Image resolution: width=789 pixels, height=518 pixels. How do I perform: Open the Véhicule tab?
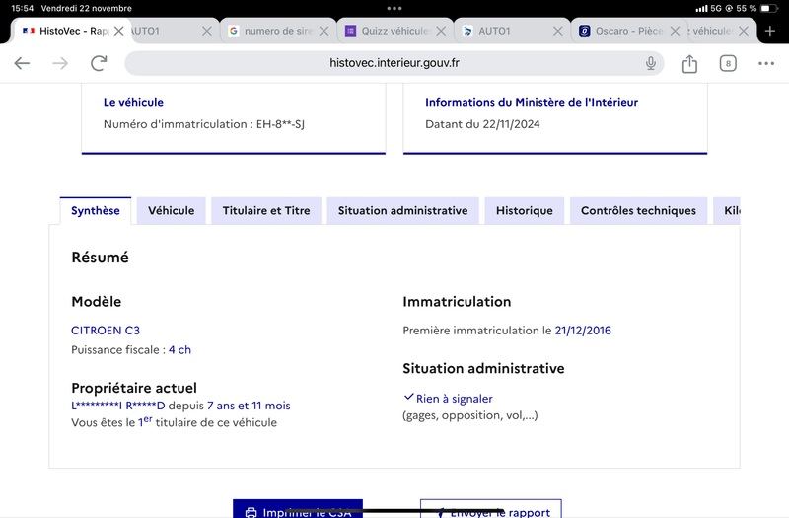click(171, 211)
